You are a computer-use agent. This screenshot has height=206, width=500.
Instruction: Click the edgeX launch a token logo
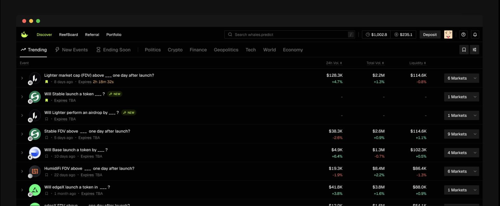(35, 190)
